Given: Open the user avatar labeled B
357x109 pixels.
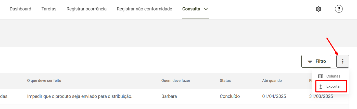Looking at the screenshot, I should pyautogui.click(x=339, y=9).
